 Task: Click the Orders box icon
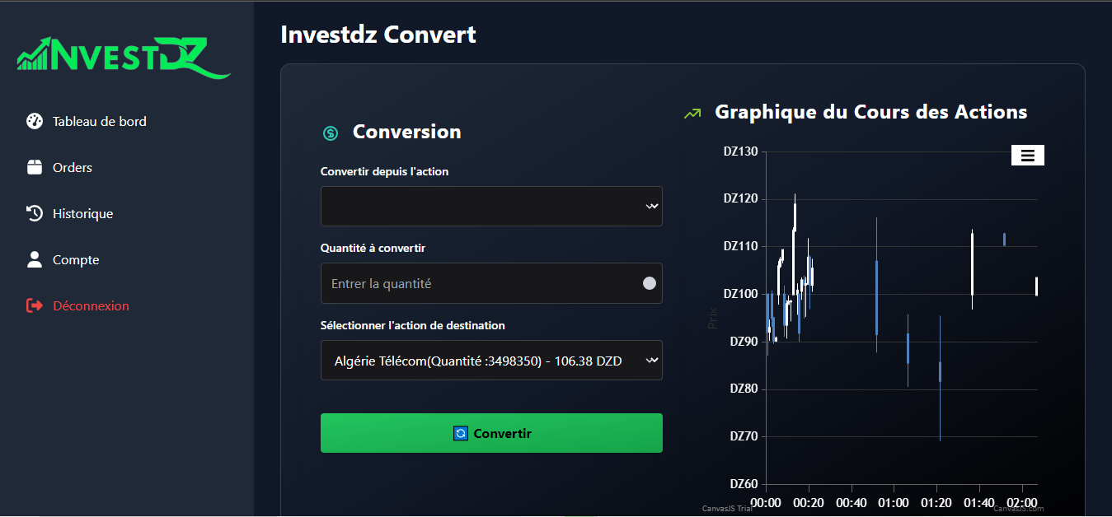(35, 167)
